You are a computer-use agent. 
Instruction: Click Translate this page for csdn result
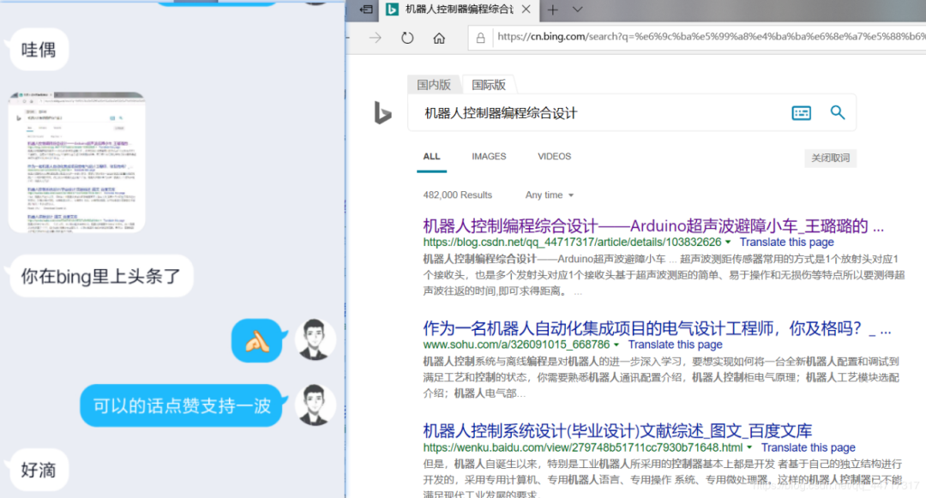[x=786, y=242]
